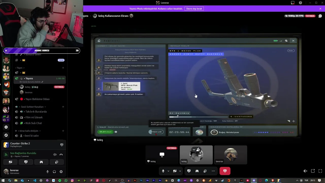Join Yayın Bekleme Odası voice channel
325x183 pixels.
tap(40, 99)
